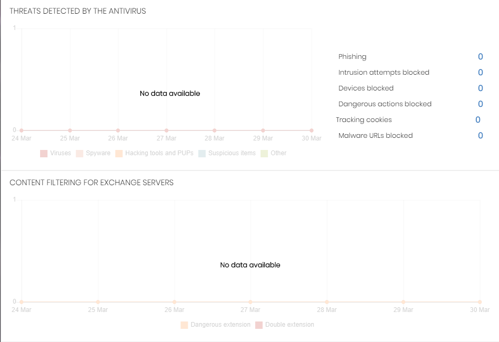This screenshot has height=342, width=499.
Task: Click the Threats Detected by the Antivirus heading
Action: tap(78, 11)
